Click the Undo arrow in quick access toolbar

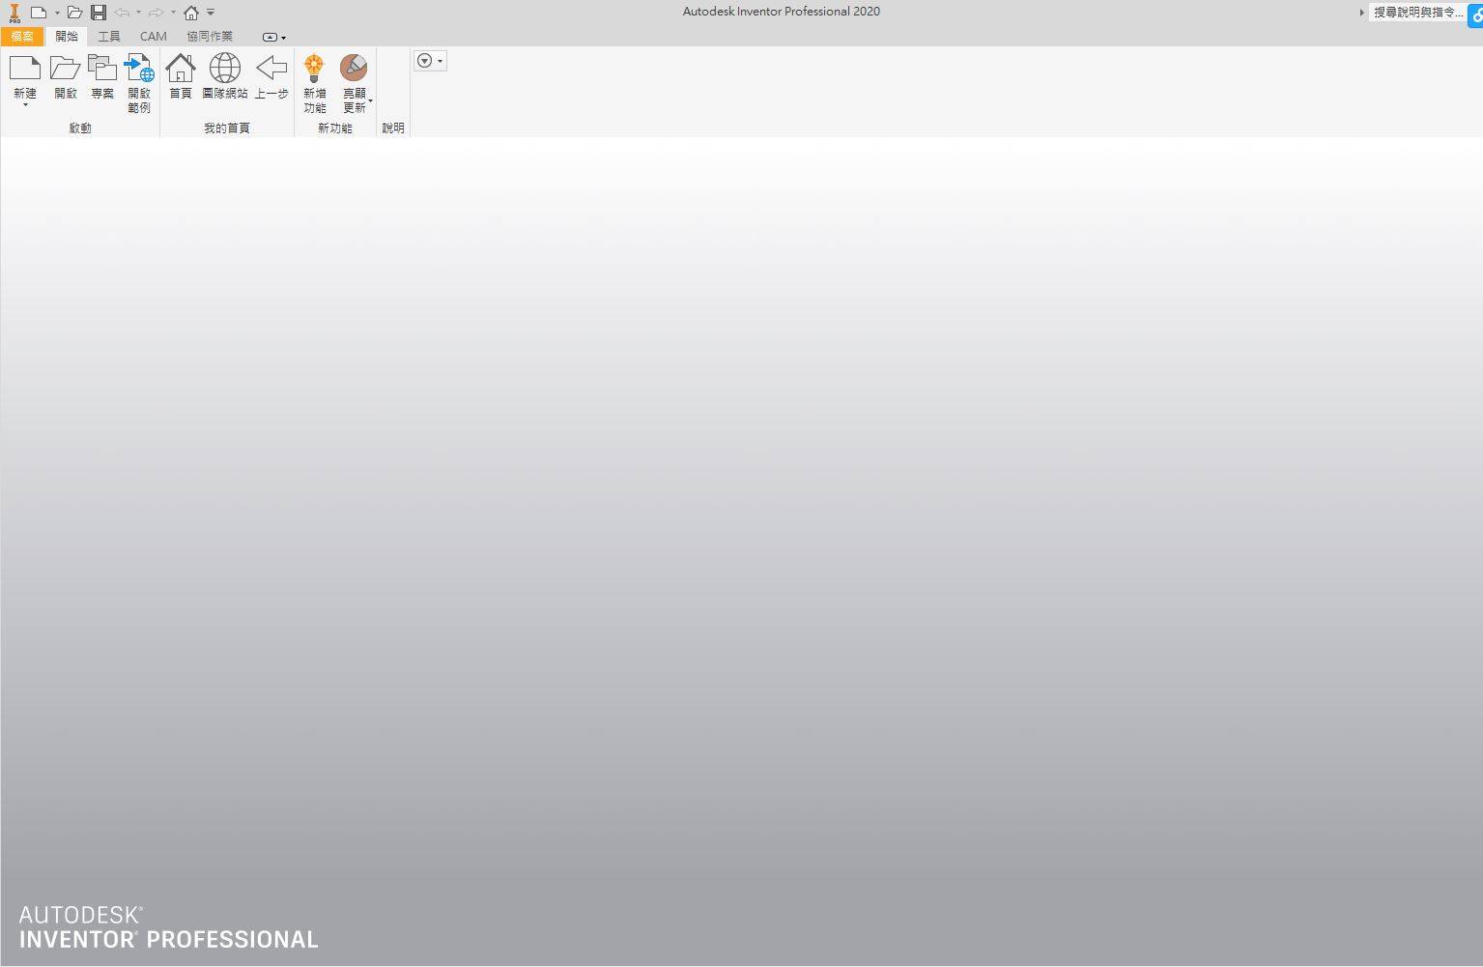122,13
